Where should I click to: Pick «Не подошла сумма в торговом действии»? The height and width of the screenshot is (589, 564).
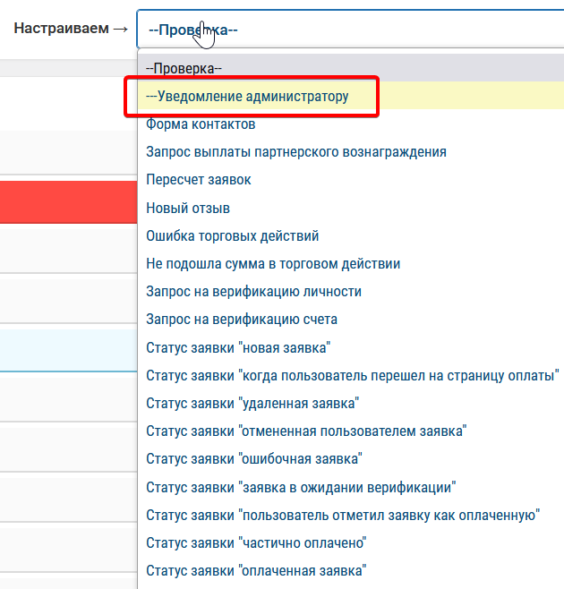[x=273, y=264]
